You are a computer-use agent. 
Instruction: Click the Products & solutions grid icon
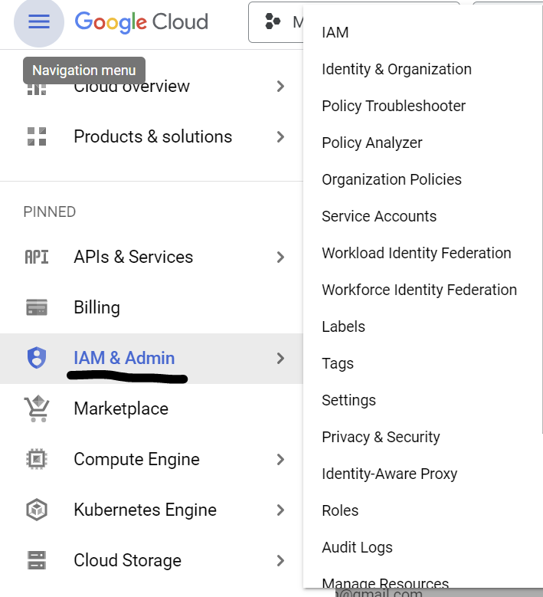tap(37, 136)
